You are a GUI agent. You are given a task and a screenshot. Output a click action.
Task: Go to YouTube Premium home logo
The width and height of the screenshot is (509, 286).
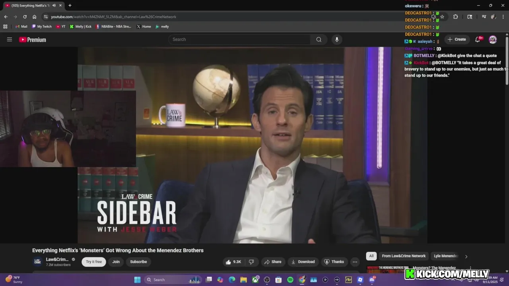[x=33, y=40]
